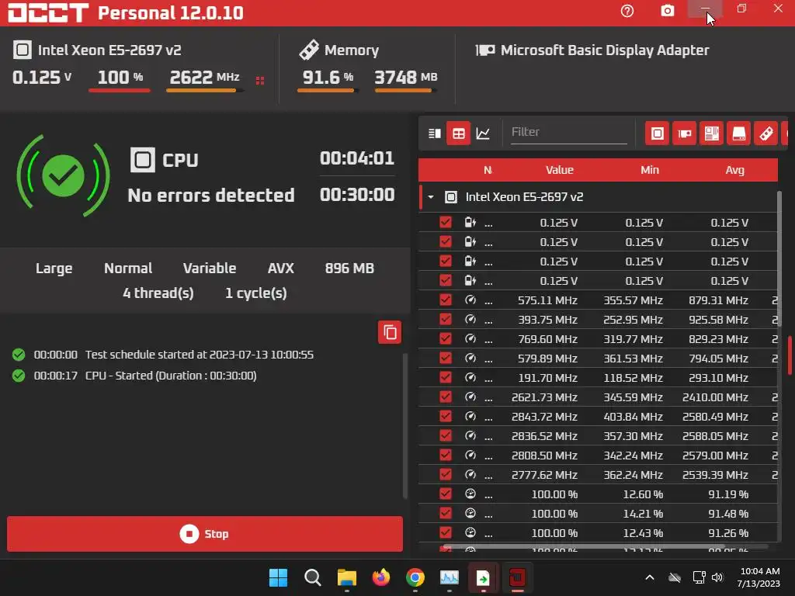795x596 pixels.
Task: Open Windows Start menu
Action: point(278,577)
